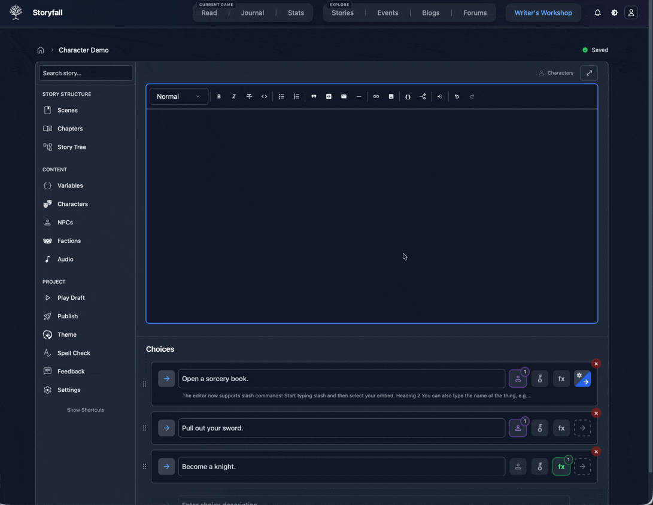Click the key icon on 'Pull out your sword.'
Image resolution: width=653 pixels, height=505 pixels.
[540, 428]
